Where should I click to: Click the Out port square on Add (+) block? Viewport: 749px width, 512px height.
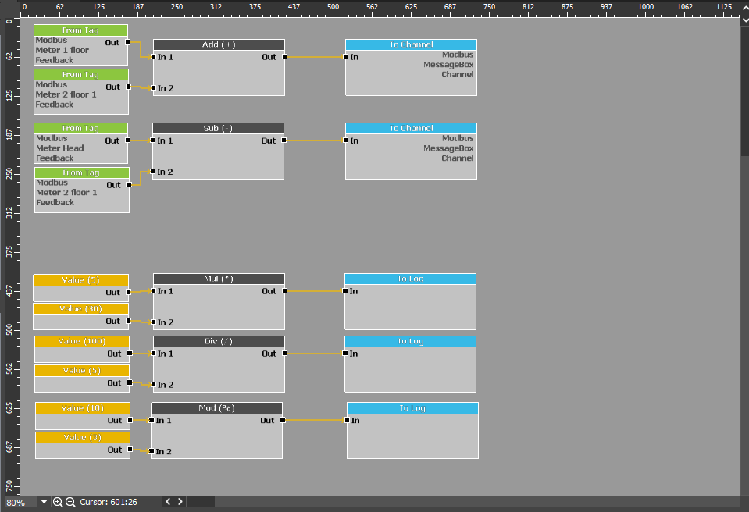(284, 56)
